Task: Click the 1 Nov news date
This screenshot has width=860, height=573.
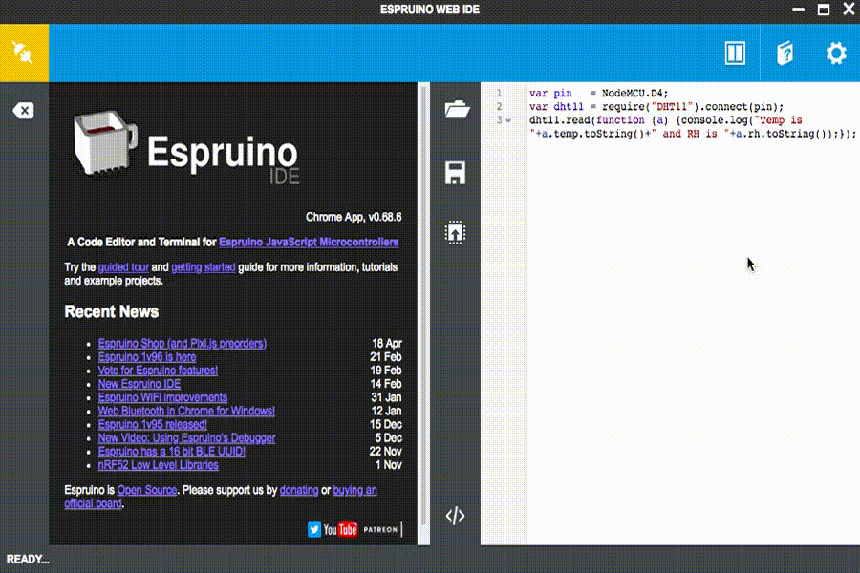Action: (x=389, y=465)
